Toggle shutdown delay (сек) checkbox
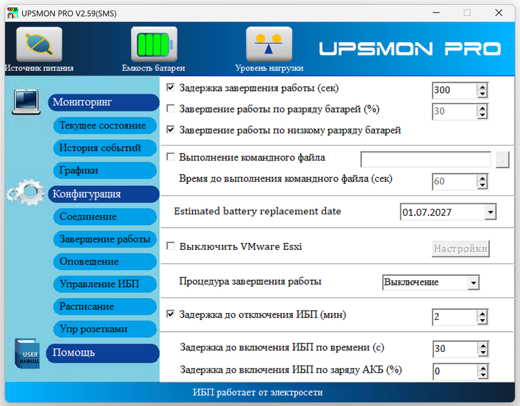The height and width of the screenshot is (406, 520). pyautogui.click(x=170, y=88)
